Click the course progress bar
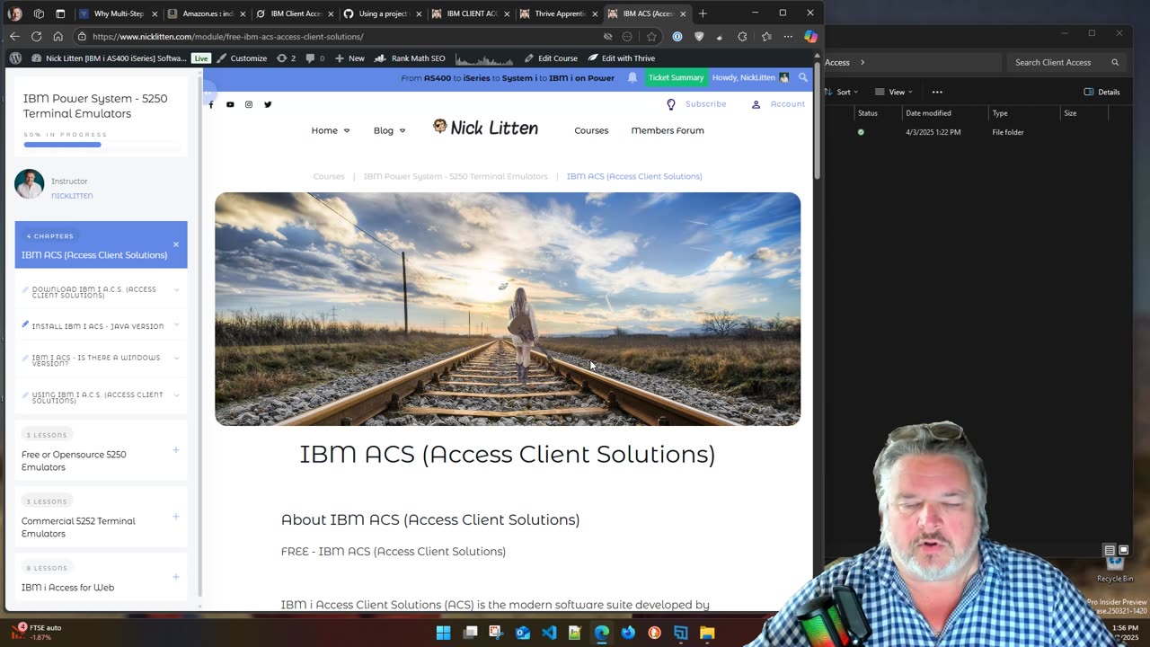Viewport: 1150px width, 647px height. tap(101, 144)
